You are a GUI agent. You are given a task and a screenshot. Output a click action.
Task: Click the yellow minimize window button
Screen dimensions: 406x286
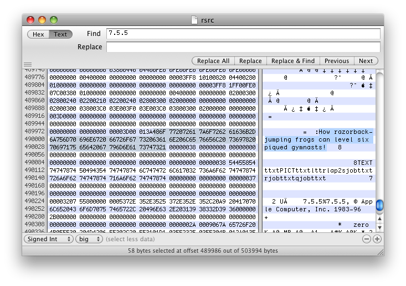(x=42, y=20)
